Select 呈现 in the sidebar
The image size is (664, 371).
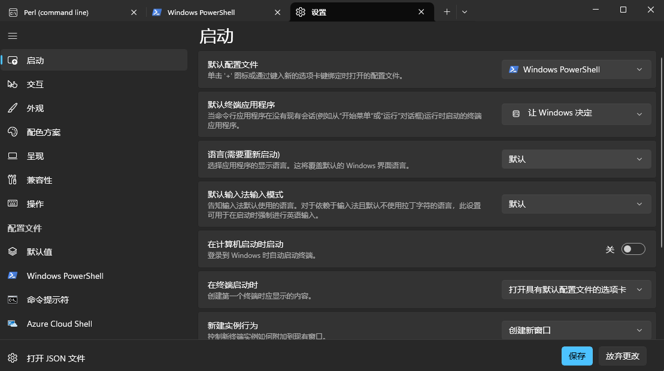(94, 156)
